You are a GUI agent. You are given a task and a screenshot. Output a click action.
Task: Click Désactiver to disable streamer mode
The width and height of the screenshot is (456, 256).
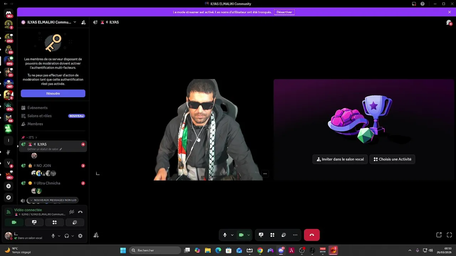[x=284, y=12]
